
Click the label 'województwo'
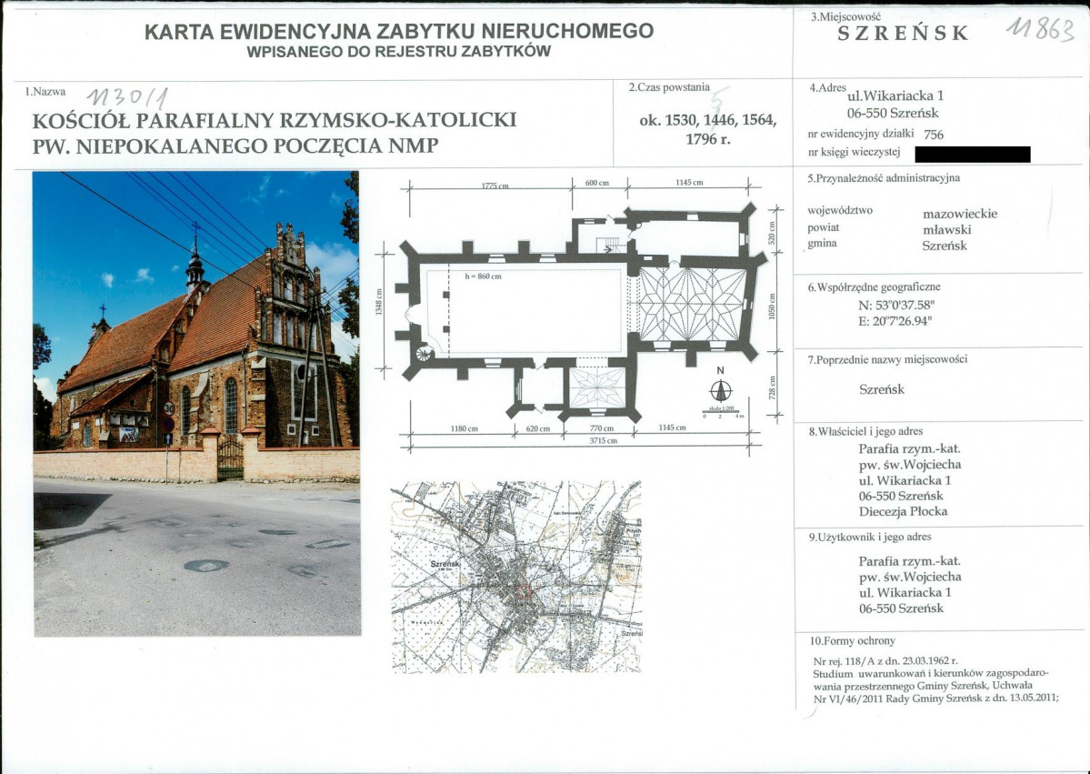(840, 211)
